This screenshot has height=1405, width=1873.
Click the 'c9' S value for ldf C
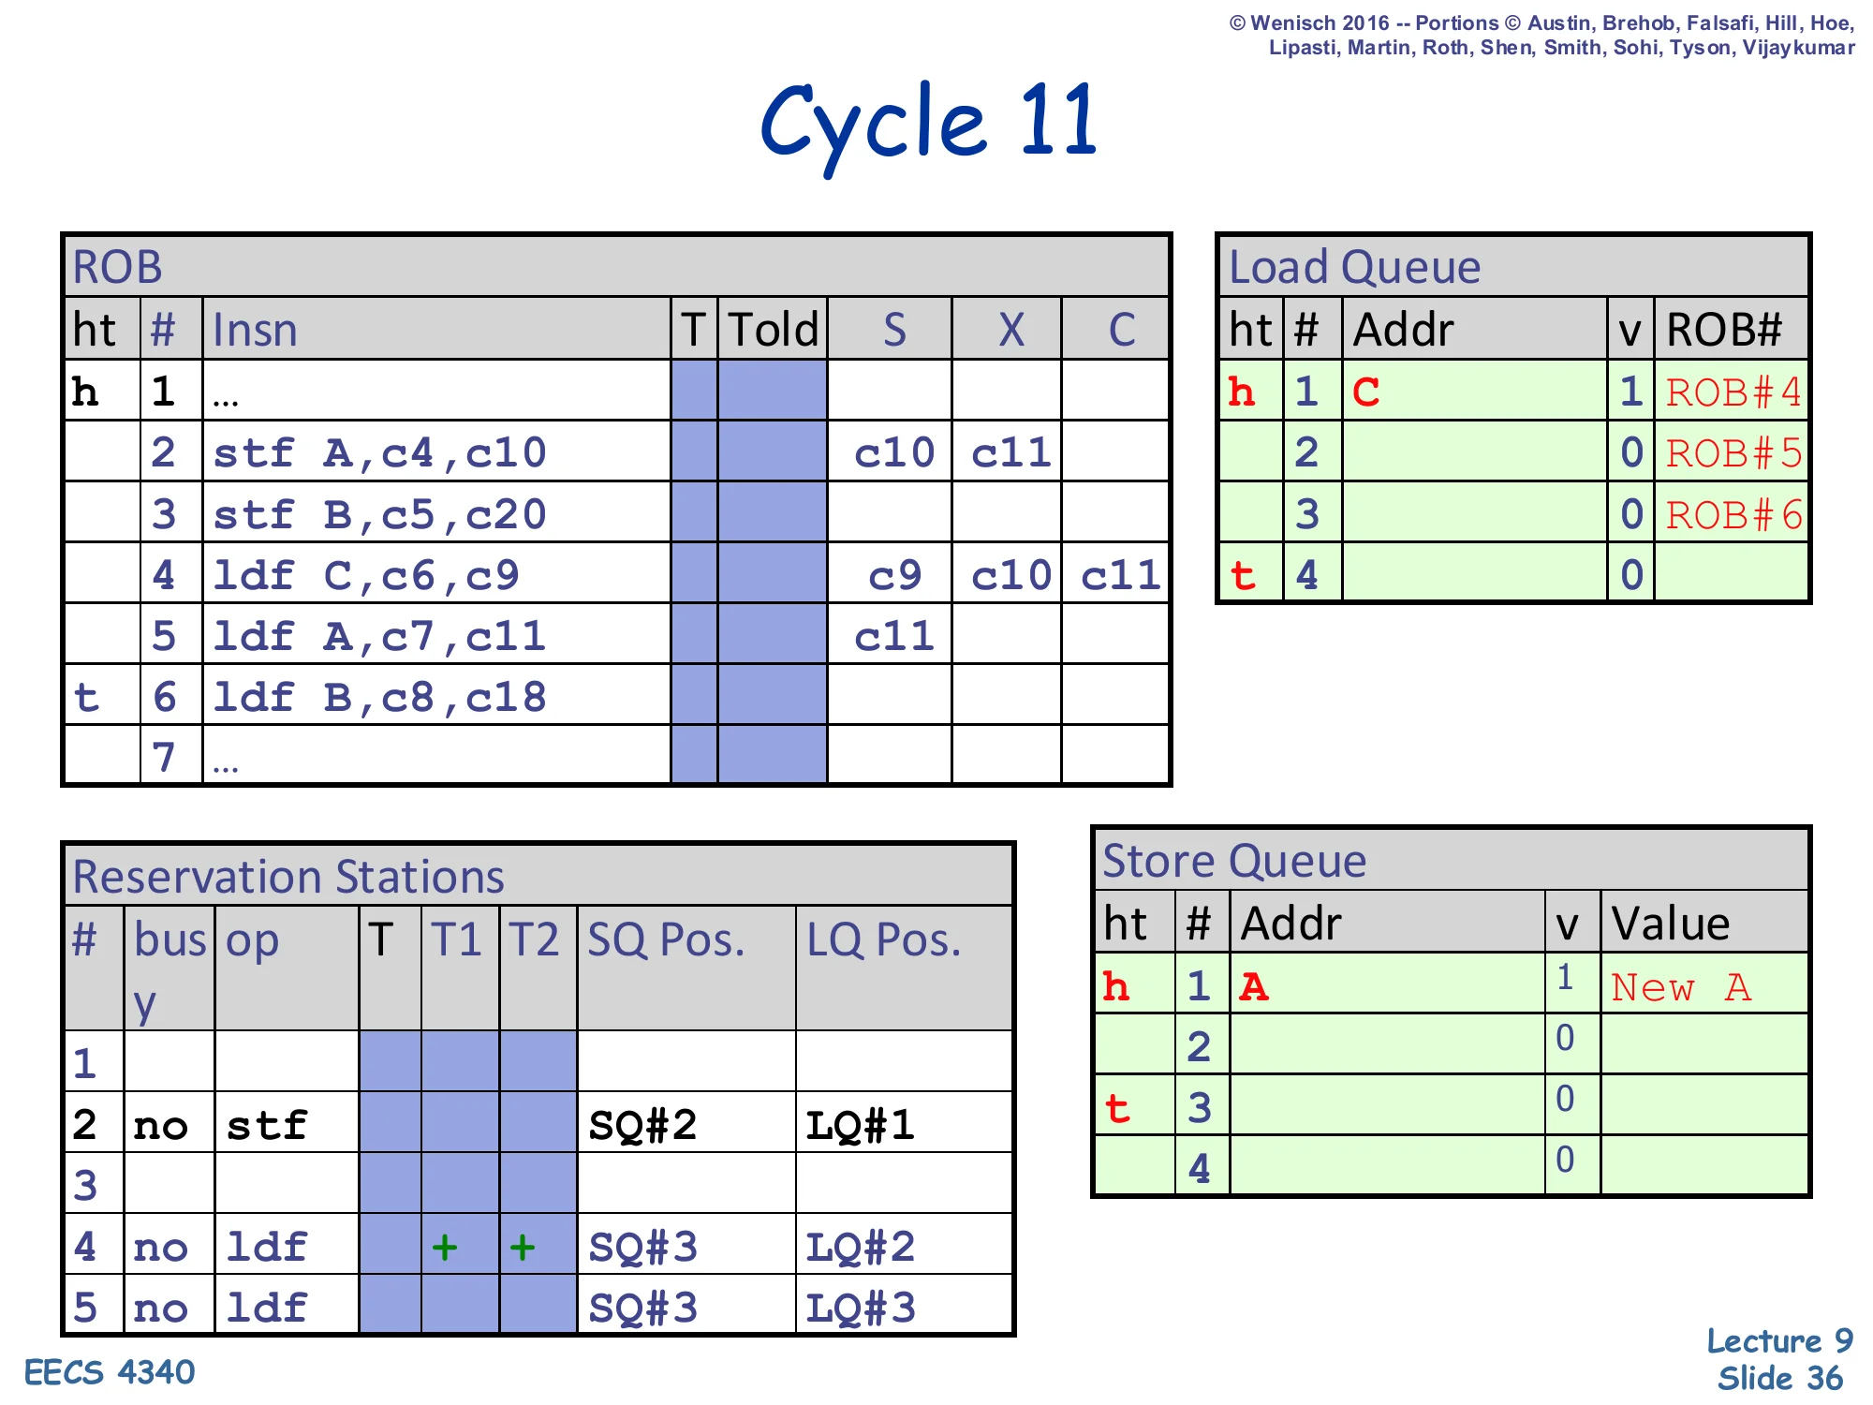(895, 575)
